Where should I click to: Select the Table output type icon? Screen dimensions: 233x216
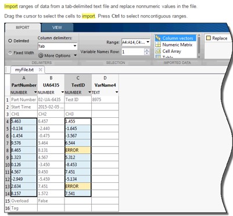tap(158, 56)
